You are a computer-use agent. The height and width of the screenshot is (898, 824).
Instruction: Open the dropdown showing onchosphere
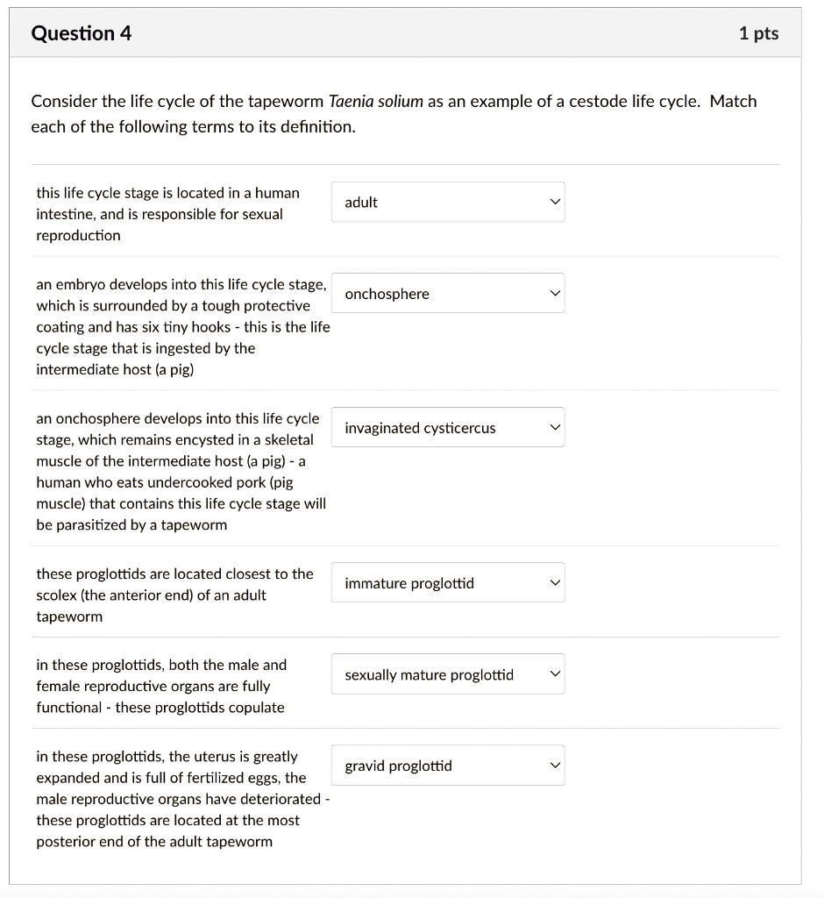tap(447, 293)
